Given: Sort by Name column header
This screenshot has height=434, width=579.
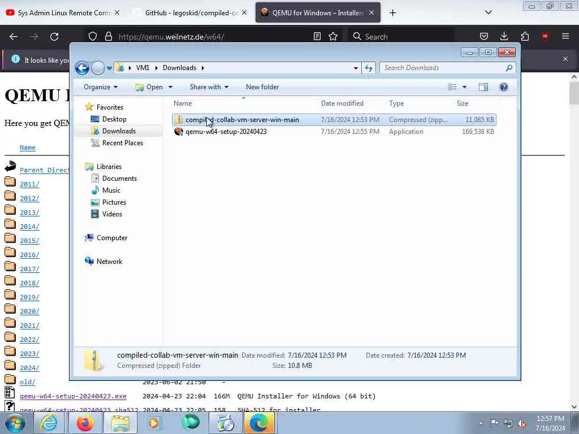Looking at the screenshot, I should [x=244, y=103].
